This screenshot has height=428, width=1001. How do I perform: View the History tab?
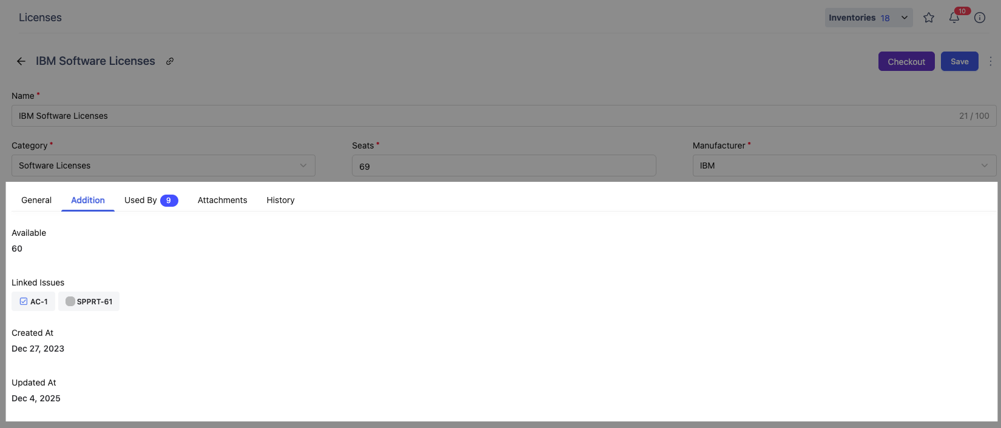pyautogui.click(x=280, y=200)
